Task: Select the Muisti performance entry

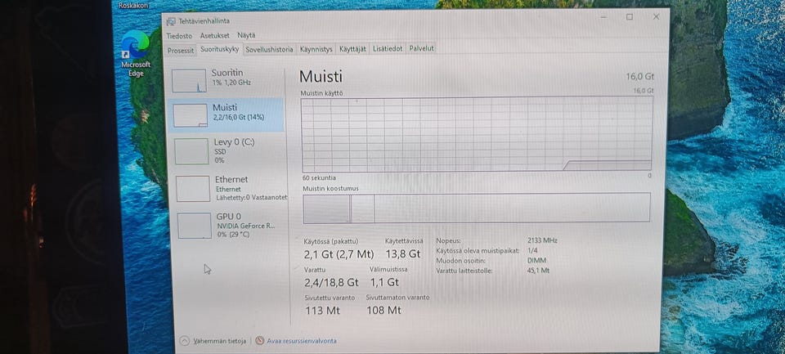Action: click(226, 114)
